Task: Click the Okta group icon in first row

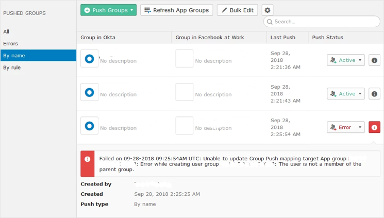Action: click(x=89, y=59)
